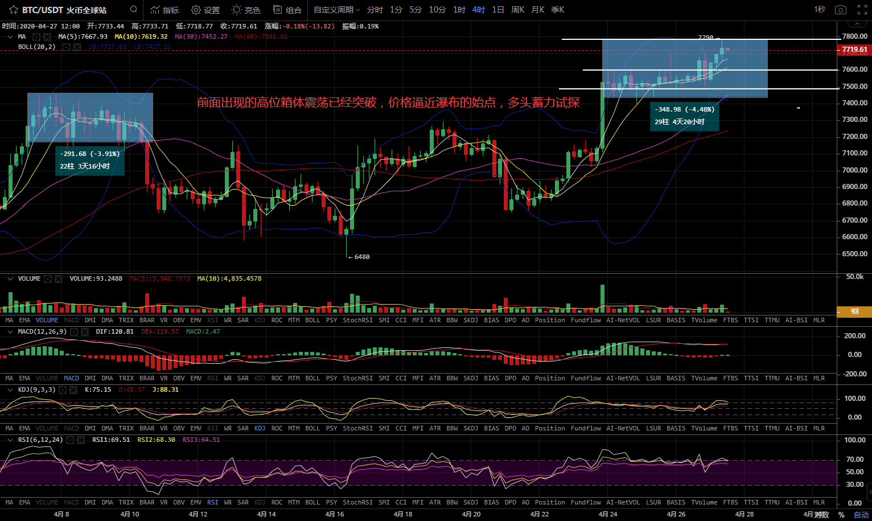Open VOLUME indicator settings gear
Image resolution: width=872 pixels, height=521 pixels.
tap(48, 279)
